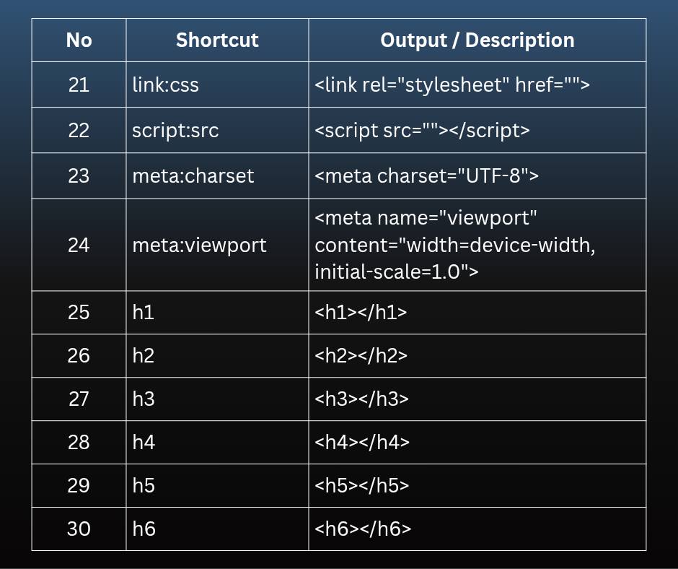Select the link:css shortcut cell
Viewport: 678px width, 569px height.
point(217,84)
